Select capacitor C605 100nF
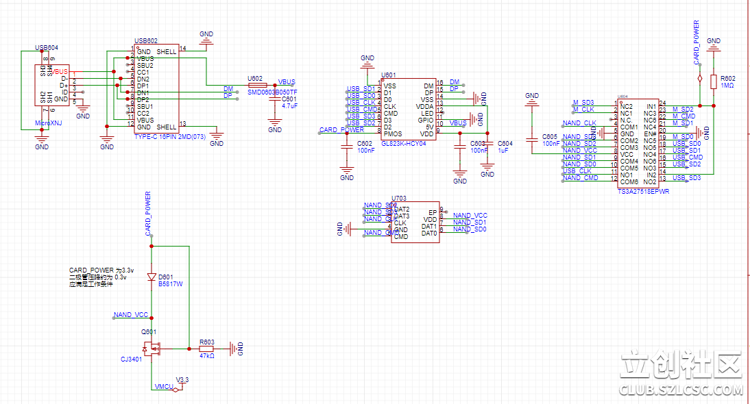750x404 pixels. click(x=531, y=140)
